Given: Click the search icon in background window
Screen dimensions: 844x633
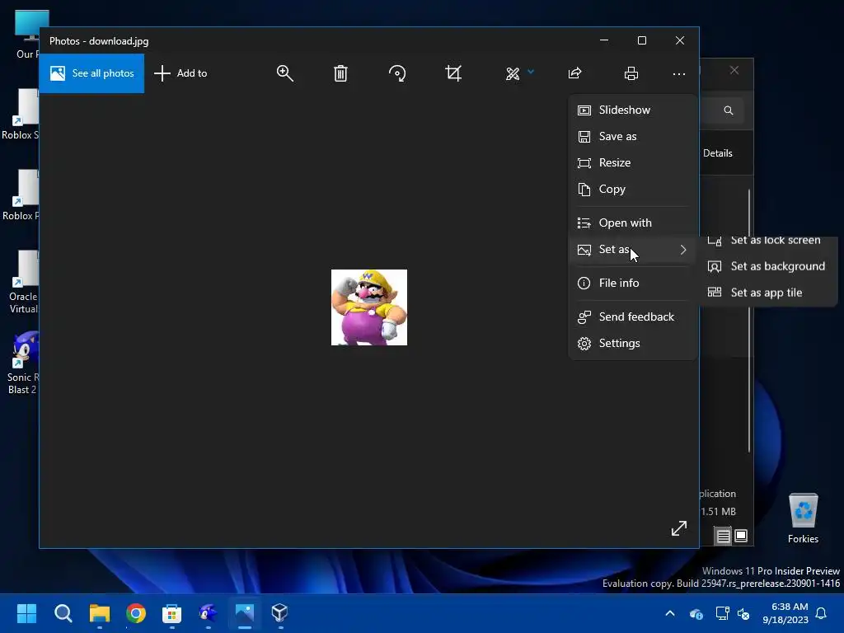Looking at the screenshot, I should point(729,110).
